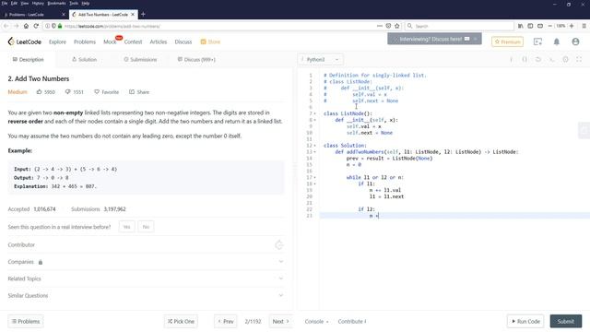Open Firefox library icon
This screenshot has width=590, height=332.
pos(520,26)
